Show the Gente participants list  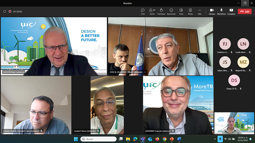pyautogui.click(x=152, y=11)
